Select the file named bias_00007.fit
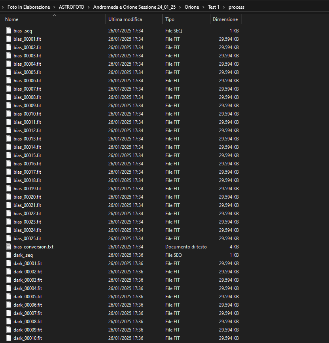Image resolution: width=329 pixels, height=343 pixels. (x=27, y=89)
